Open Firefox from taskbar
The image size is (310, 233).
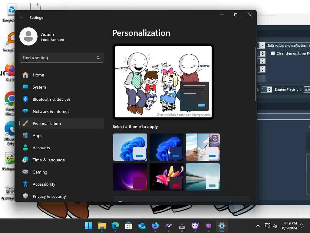tap(155, 226)
